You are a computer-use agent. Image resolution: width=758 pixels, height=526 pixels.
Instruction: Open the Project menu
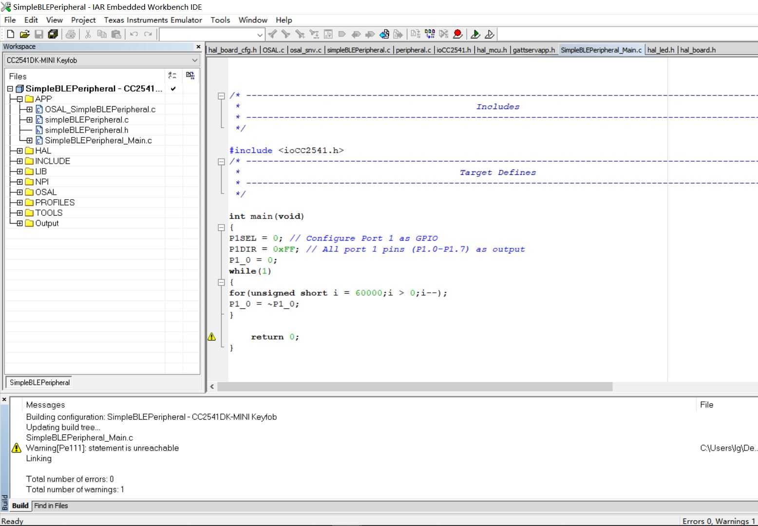click(83, 20)
